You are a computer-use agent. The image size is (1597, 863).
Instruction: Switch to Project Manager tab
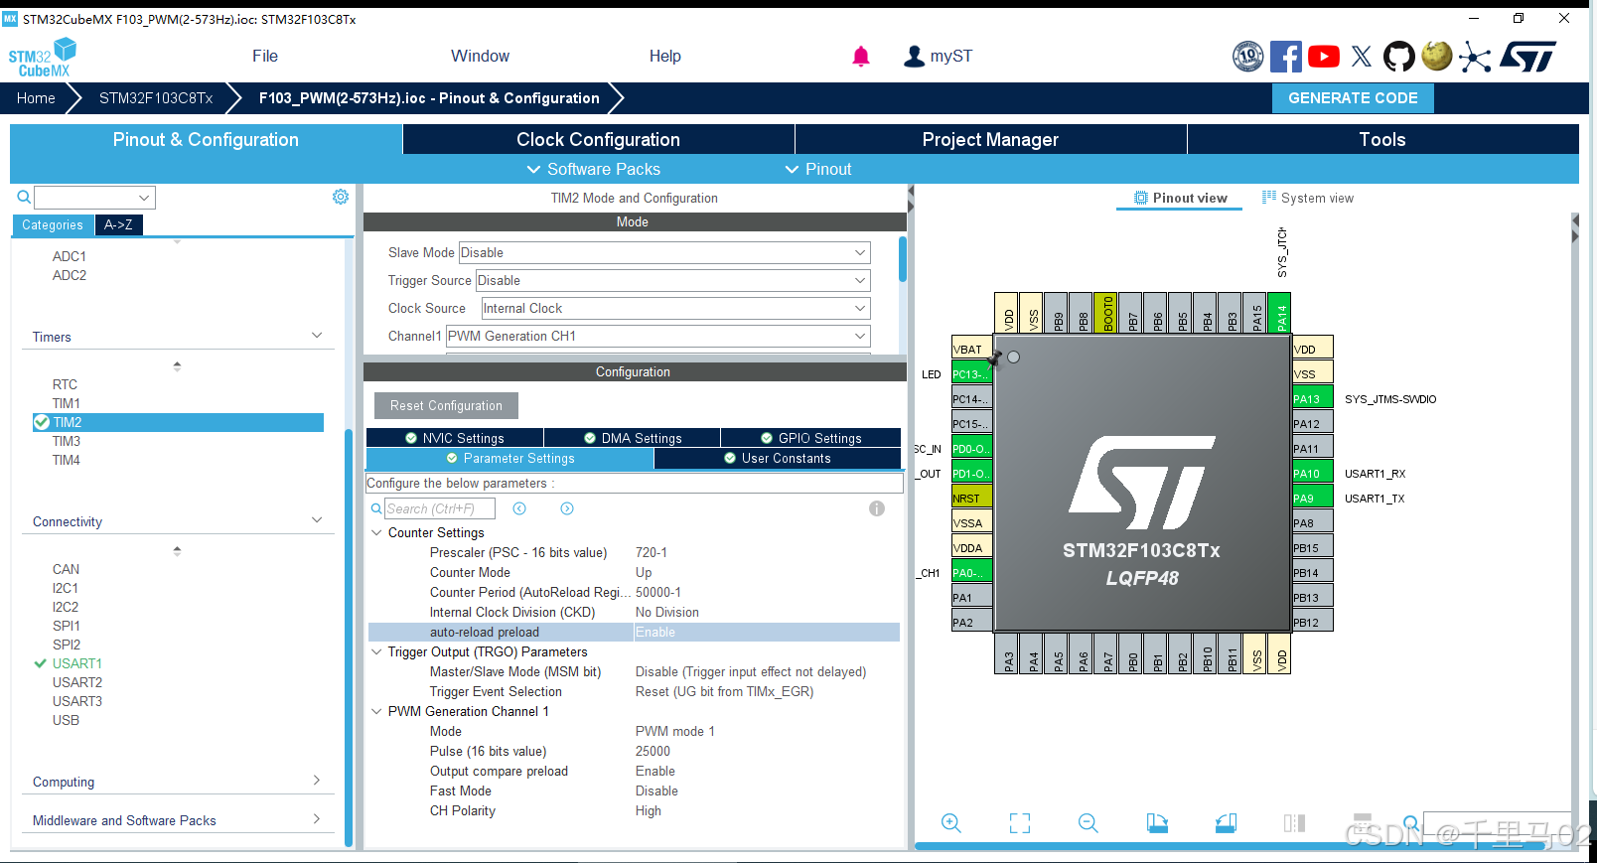pyautogui.click(x=990, y=139)
